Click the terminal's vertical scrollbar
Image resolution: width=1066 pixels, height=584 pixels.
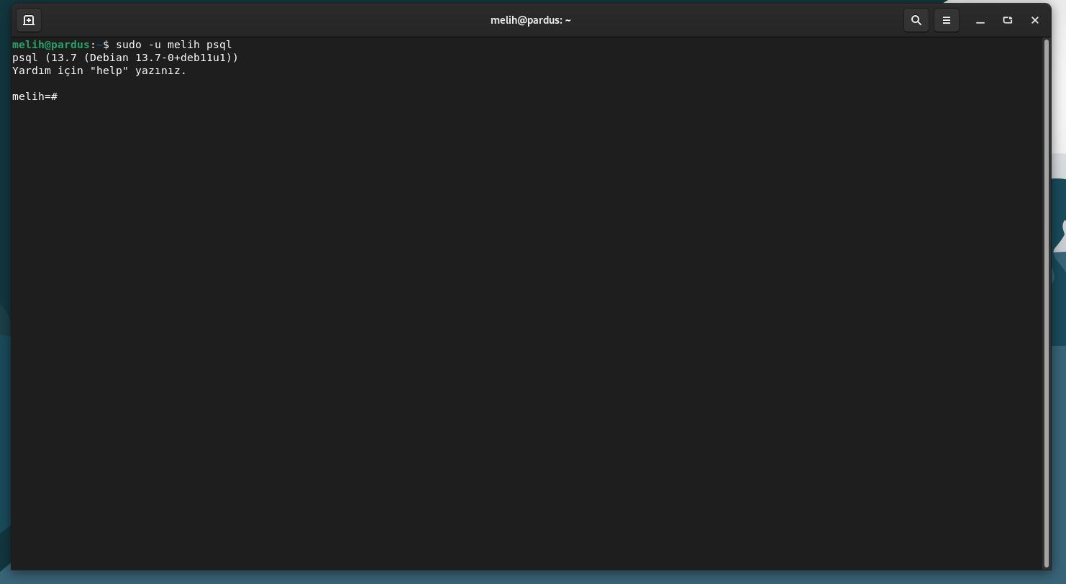[1046, 302]
